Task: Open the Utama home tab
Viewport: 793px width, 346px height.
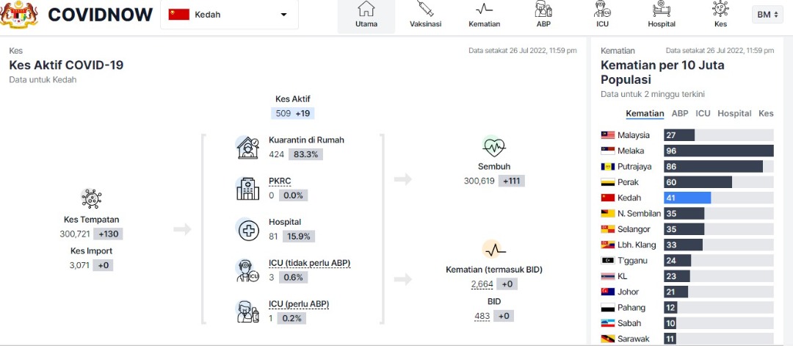Action: point(366,15)
